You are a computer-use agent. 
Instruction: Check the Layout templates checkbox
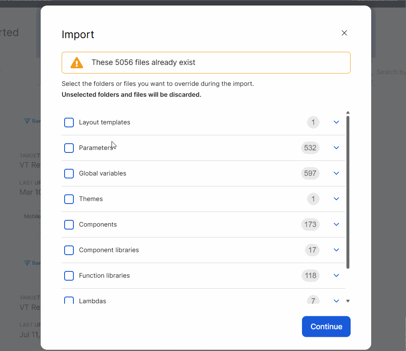pos(69,122)
